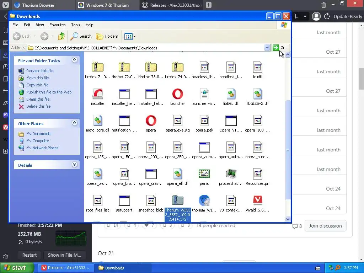364x273 pixels.
Task: Toggle the Folders pane
Action: 107,36
